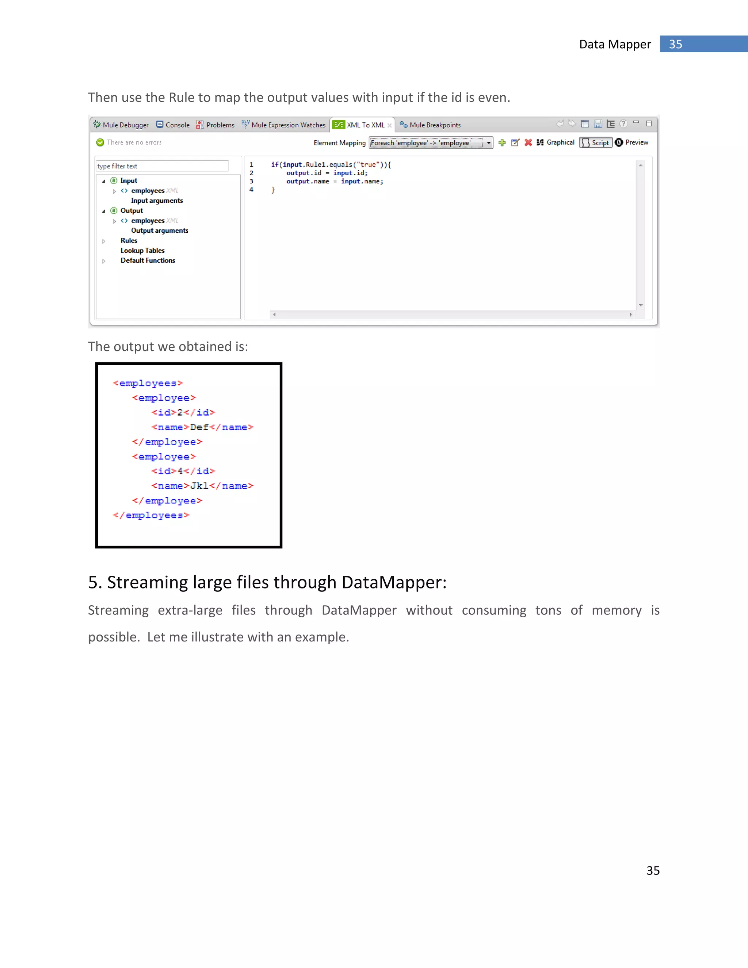Expand the Default Functions node

pyautogui.click(x=104, y=261)
